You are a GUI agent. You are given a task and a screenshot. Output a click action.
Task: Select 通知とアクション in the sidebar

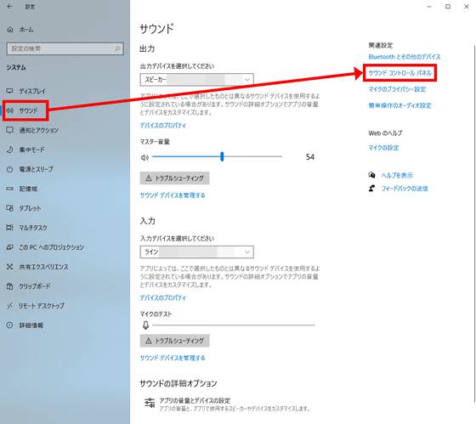[x=38, y=130]
